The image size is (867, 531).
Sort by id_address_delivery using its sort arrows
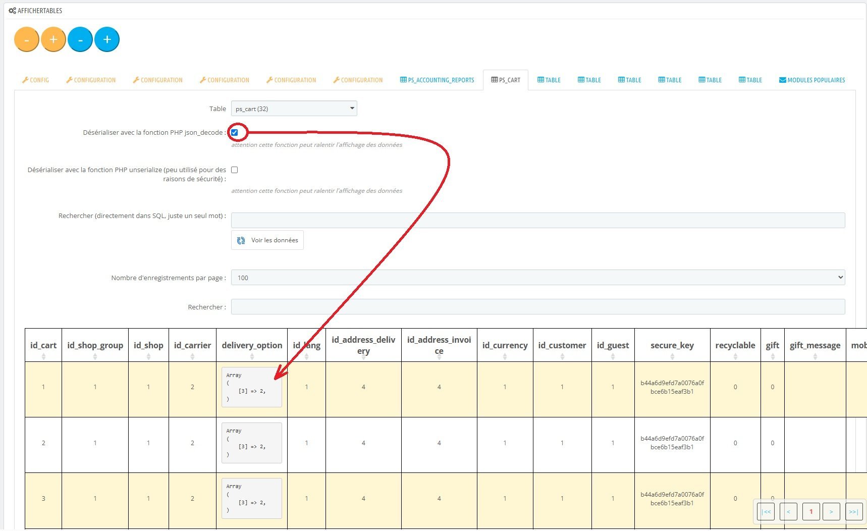click(363, 357)
